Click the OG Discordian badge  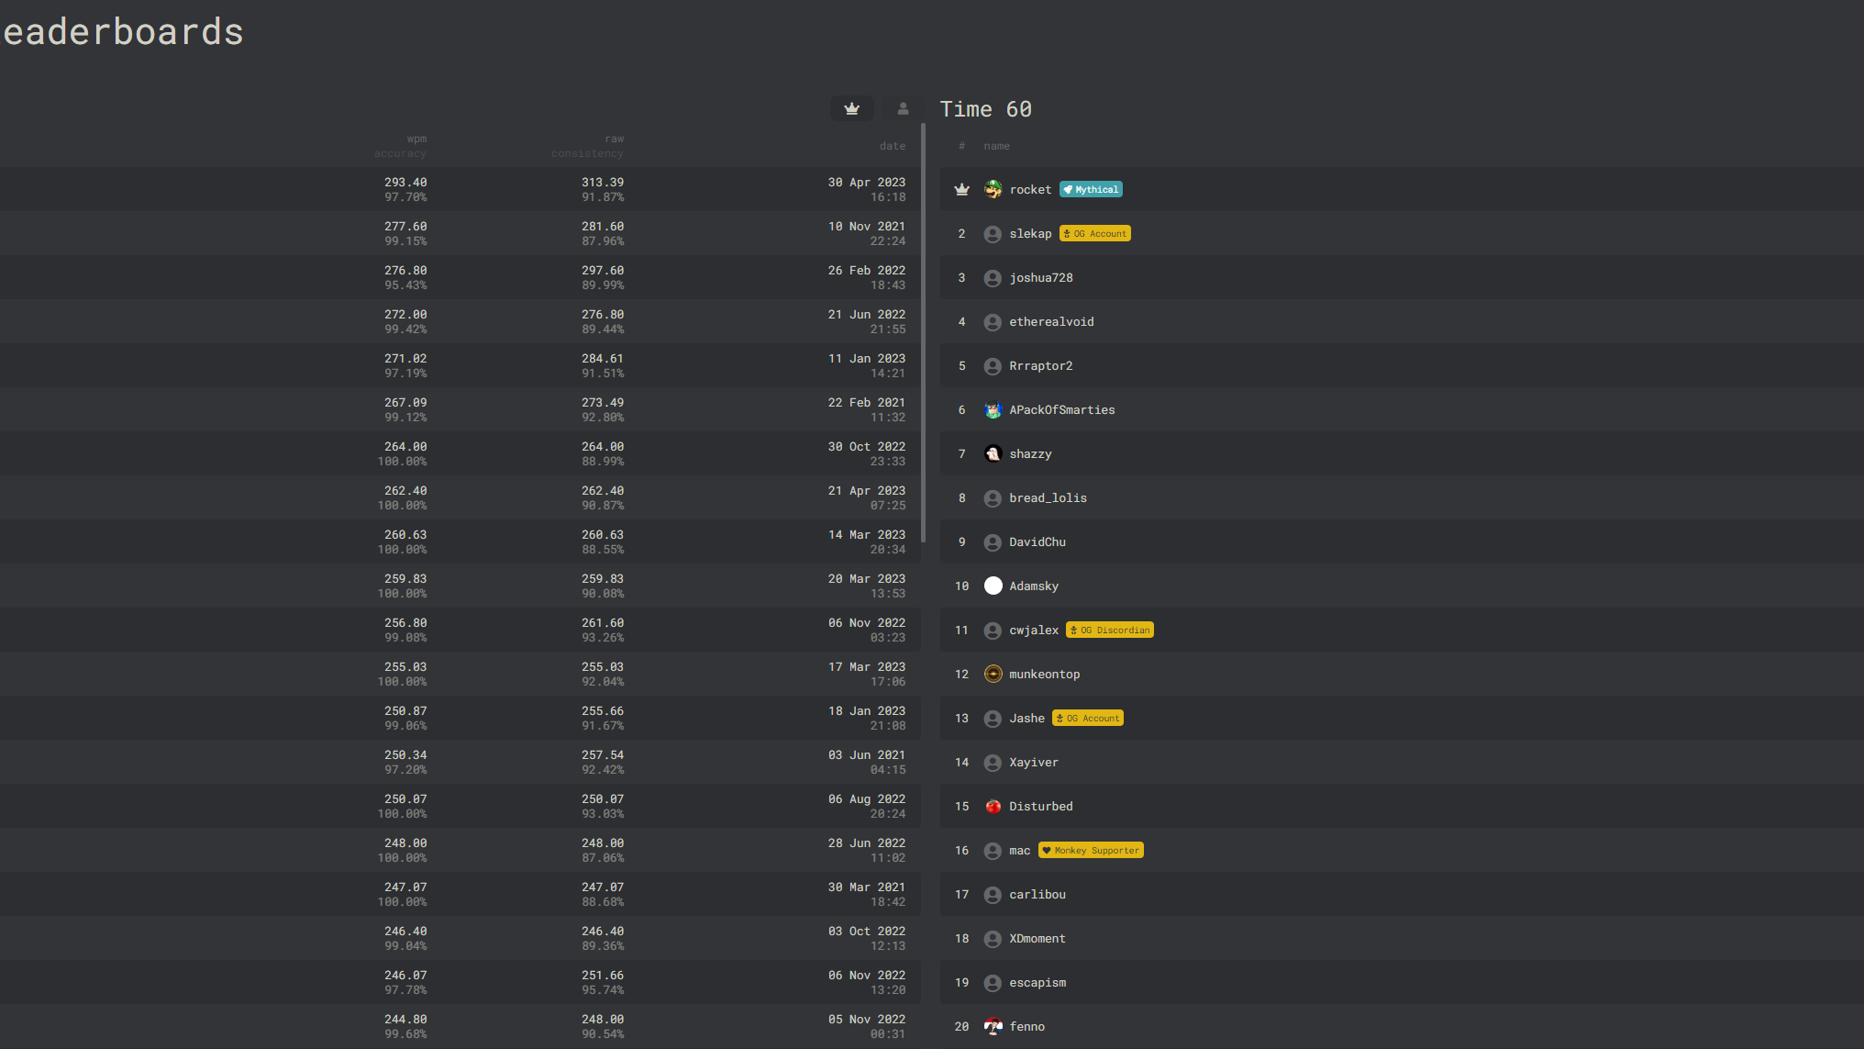pos(1110,631)
